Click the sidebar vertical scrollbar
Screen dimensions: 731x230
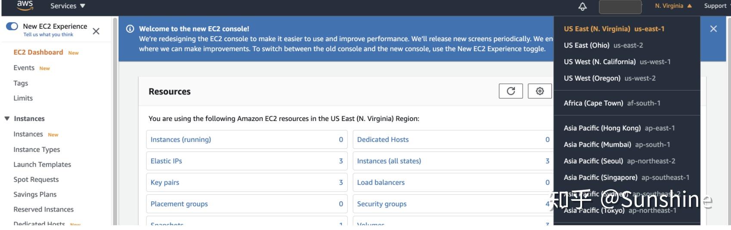click(115, 120)
